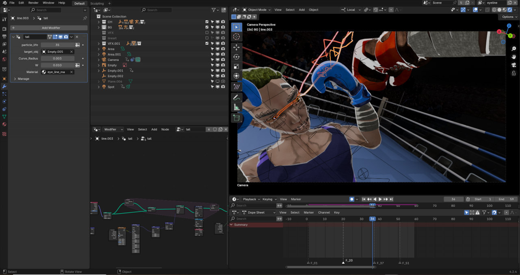Select the F_51 timeline marker
Screen dimensions: 520x275
pos(400,263)
